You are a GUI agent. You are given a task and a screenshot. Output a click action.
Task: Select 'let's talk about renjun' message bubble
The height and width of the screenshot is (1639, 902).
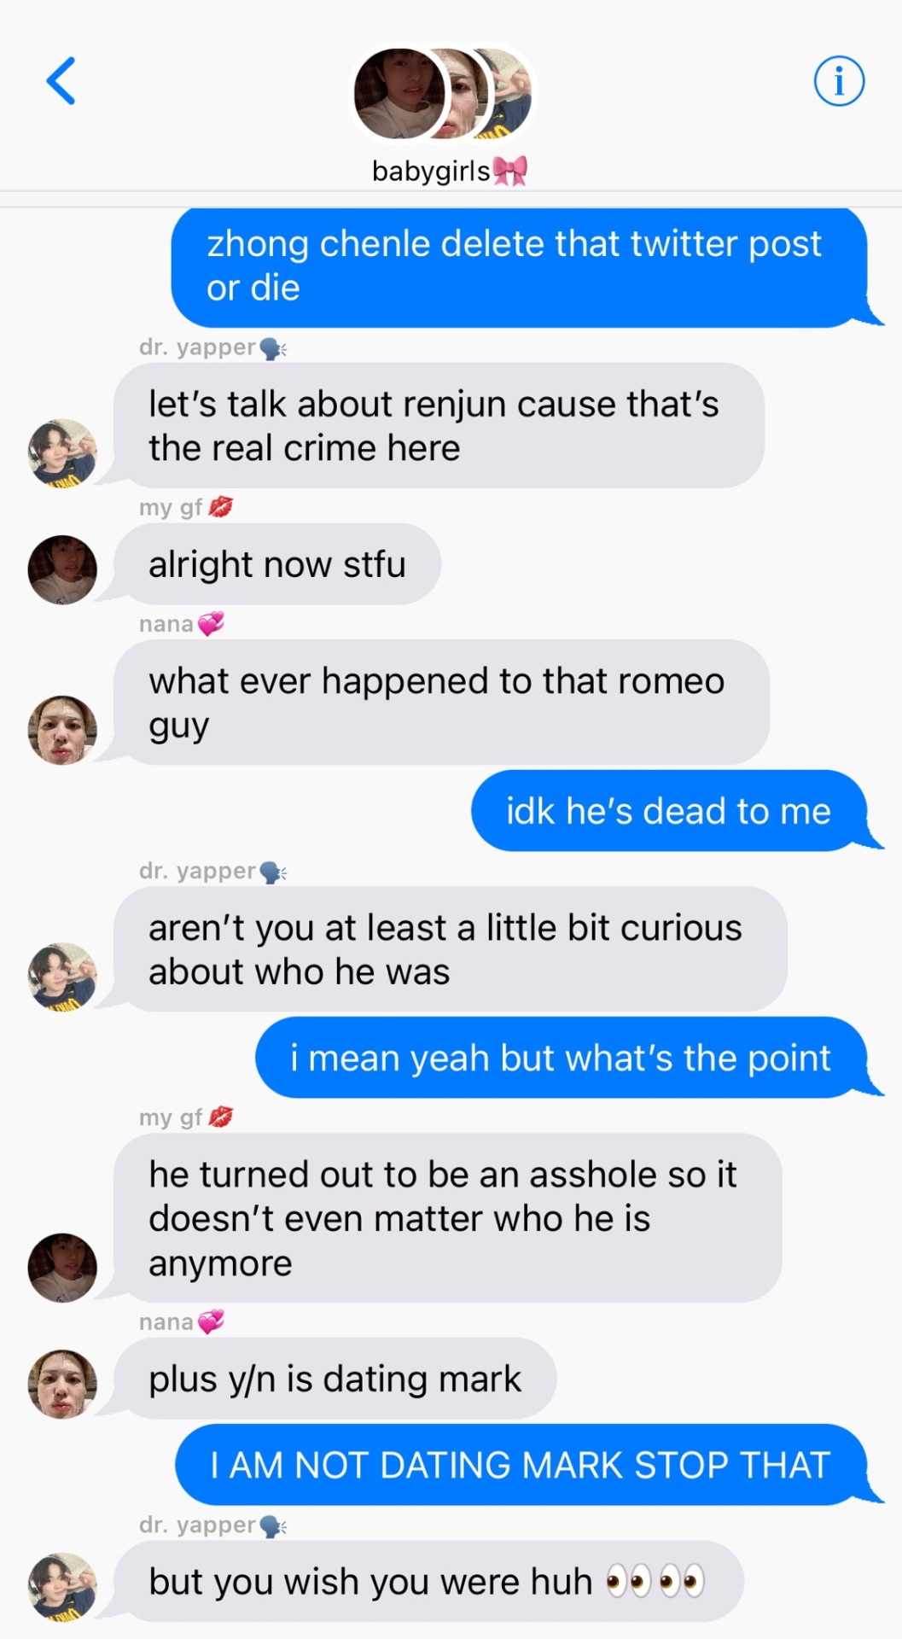coord(439,425)
